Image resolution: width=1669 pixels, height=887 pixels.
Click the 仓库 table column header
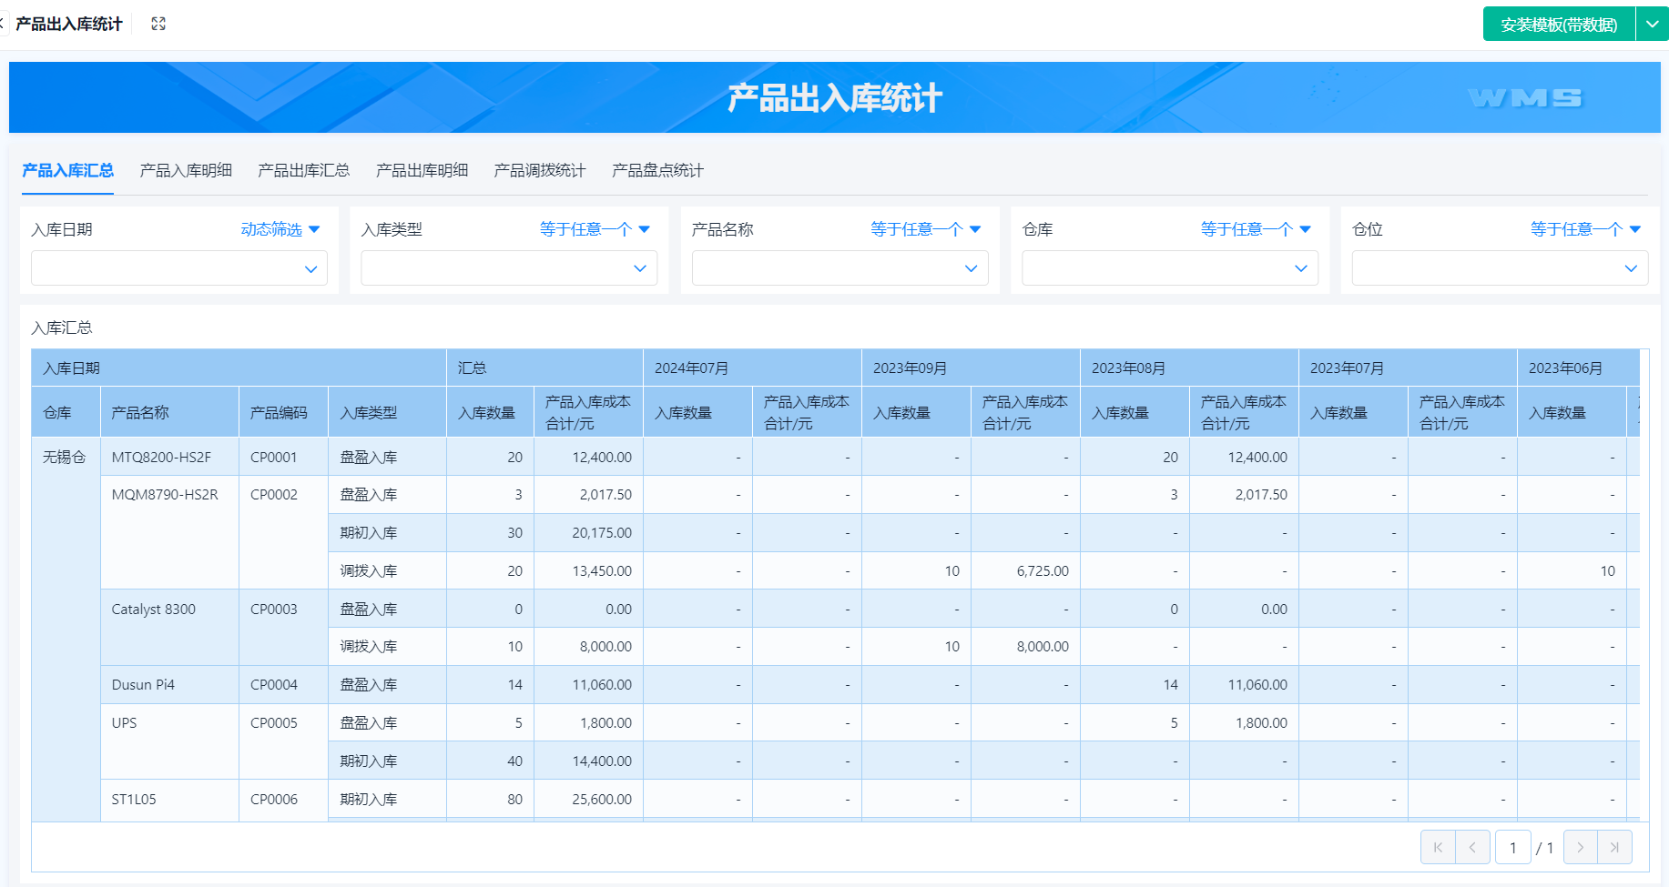click(66, 412)
